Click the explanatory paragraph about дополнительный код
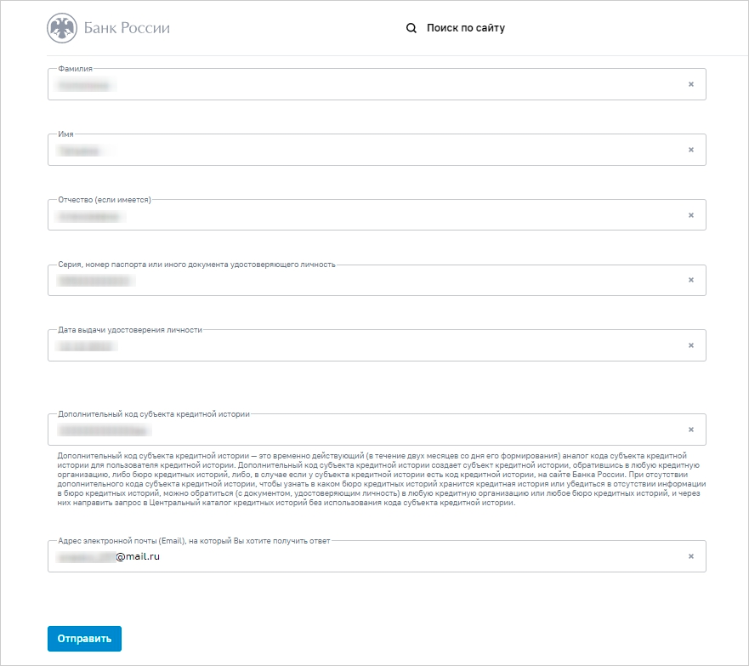 381,479
